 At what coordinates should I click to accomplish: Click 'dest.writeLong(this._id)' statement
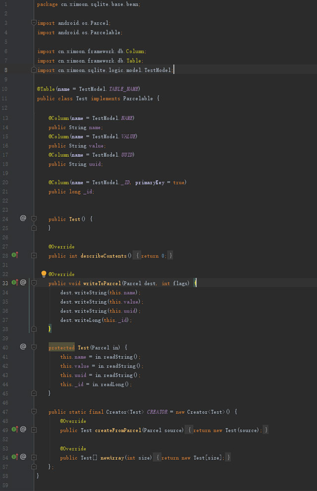[96, 320]
